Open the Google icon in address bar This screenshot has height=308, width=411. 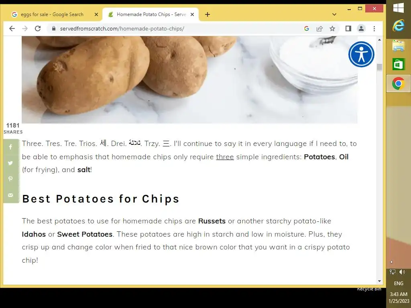click(307, 28)
